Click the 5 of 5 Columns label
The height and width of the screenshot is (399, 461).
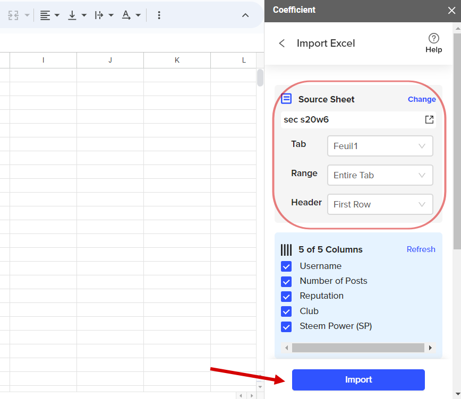tap(330, 249)
